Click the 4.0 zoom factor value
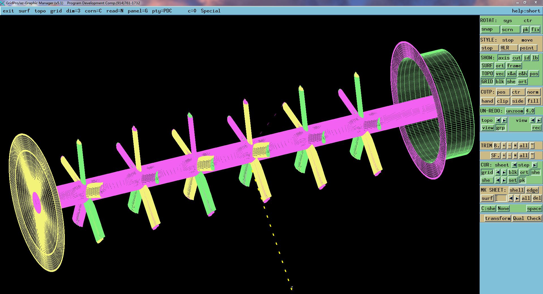 pos(530,111)
